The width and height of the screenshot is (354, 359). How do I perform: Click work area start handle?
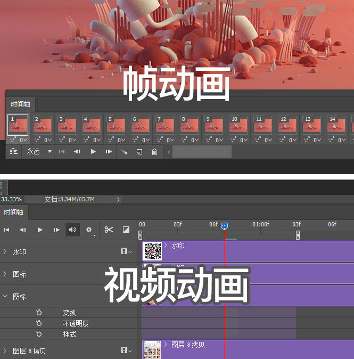coord(141,235)
